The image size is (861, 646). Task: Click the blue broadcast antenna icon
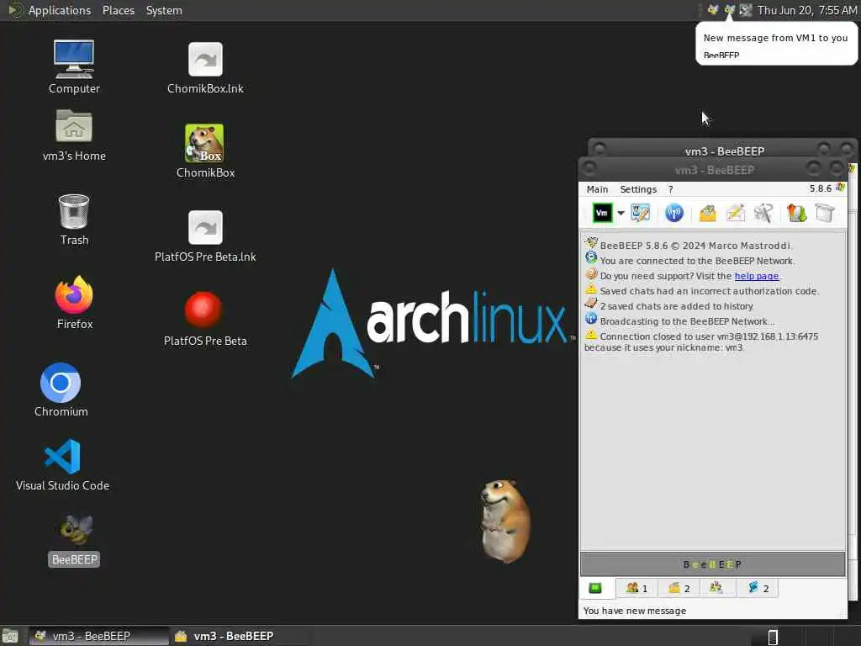(x=673, y=213)
